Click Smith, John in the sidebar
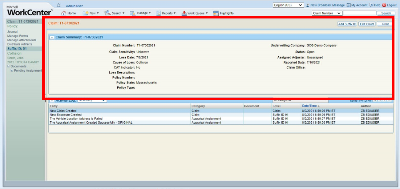Screen dimensions: 400x189 click(15, 58)
